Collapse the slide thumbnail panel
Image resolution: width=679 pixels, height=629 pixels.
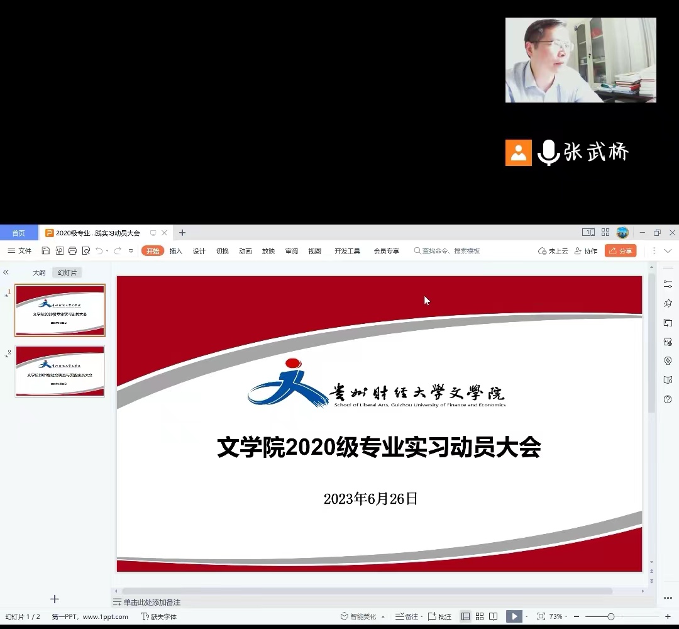(6, 272)
